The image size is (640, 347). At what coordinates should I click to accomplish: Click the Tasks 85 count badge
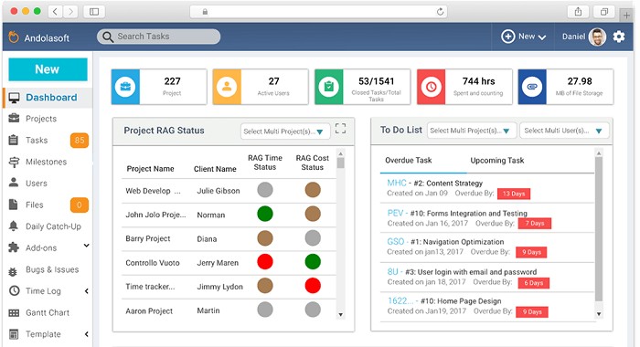pyautogui.click(x=80, y=141)
